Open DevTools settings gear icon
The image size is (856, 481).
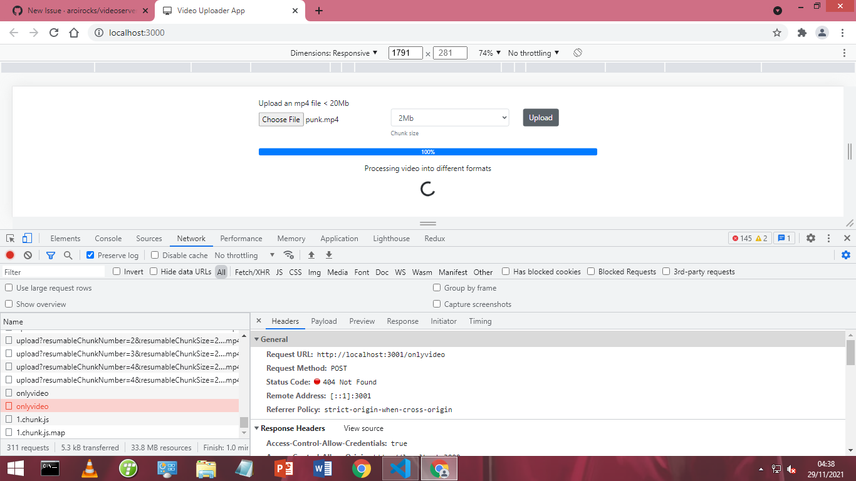point(811,238)
